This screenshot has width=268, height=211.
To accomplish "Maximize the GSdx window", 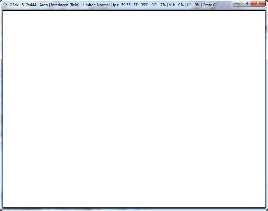I will tap(246, 4).
